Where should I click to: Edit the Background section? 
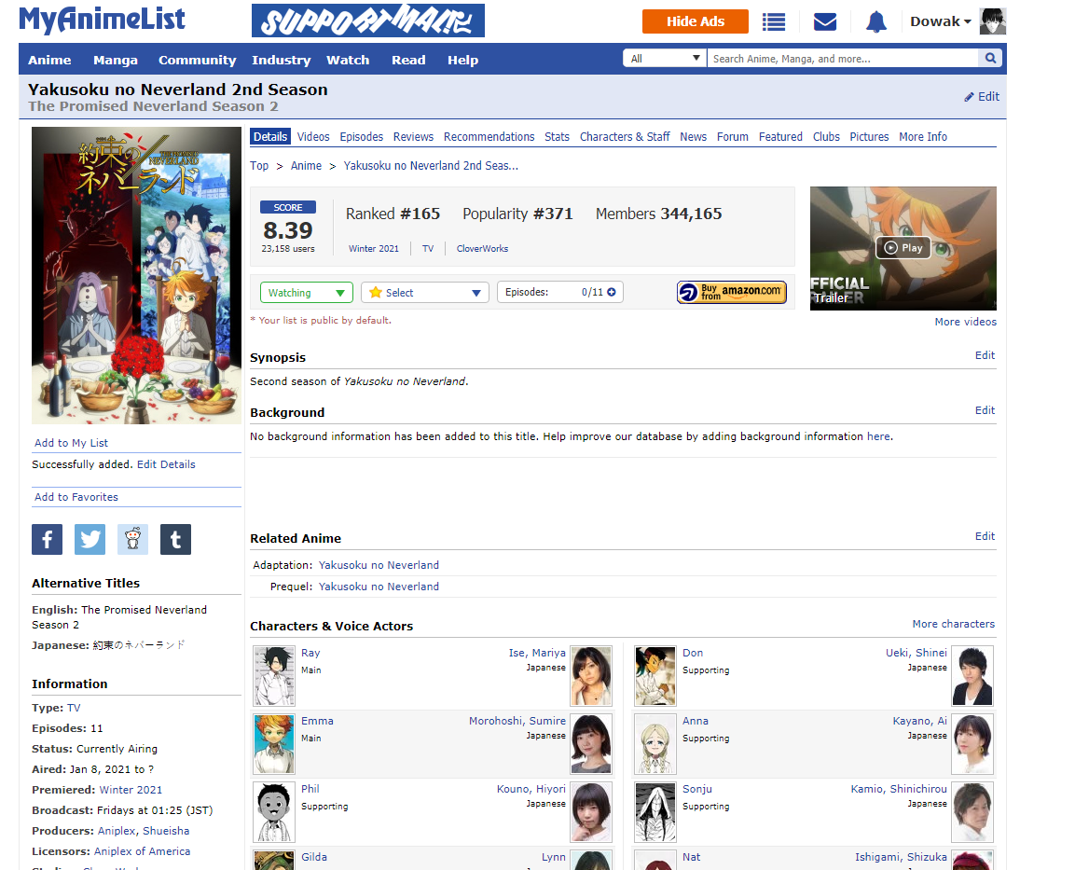[985, 410]
